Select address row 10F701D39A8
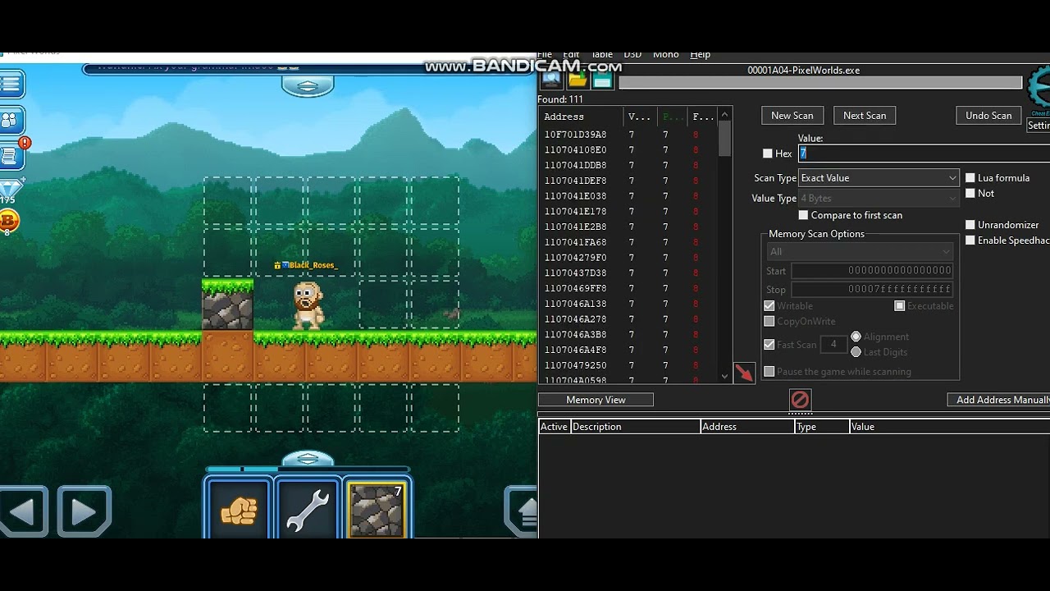Viewport: 1050px width, 591px height. 628,135
